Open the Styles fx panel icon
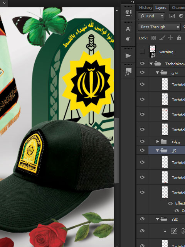The height and width of the screenshot is (247, 185). [128, 72]
